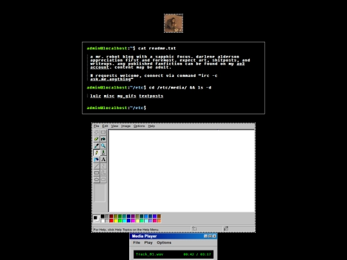This screenshot has width=347, height=260.
Task: Select the Text 'A' tool in Paint
Action: 103,159
